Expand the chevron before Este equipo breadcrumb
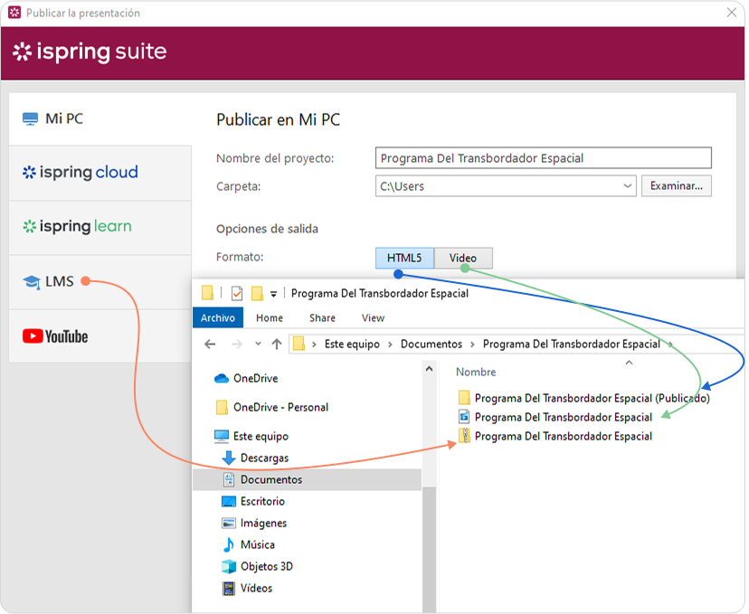 pyautogui.click(x=314, y=345)
